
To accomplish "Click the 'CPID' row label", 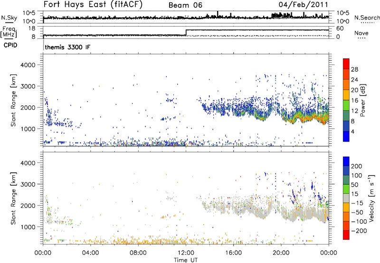I will [10, 45].
